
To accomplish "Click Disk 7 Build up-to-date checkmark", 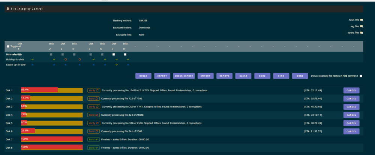I will [x=117, y=60].
